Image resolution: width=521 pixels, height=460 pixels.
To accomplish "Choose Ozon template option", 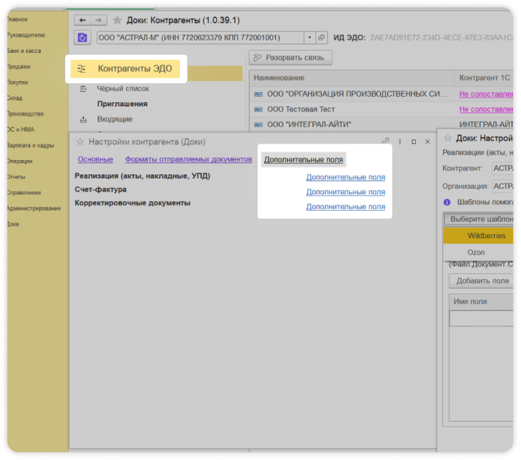I will [476, 253].
